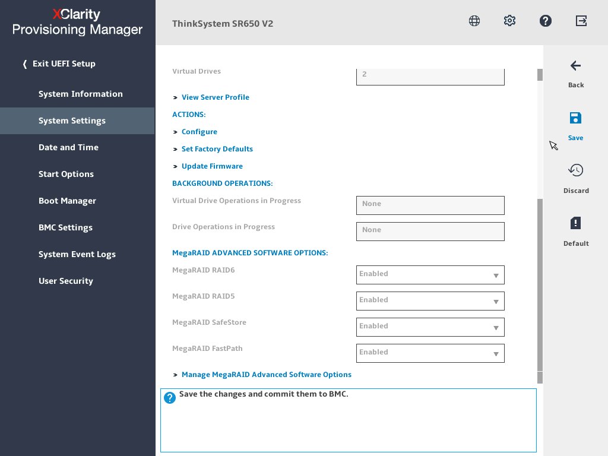This screenshot has width=608, height=456.
Task: Open the View Server Profile link
Action: [x=215, y=97]
